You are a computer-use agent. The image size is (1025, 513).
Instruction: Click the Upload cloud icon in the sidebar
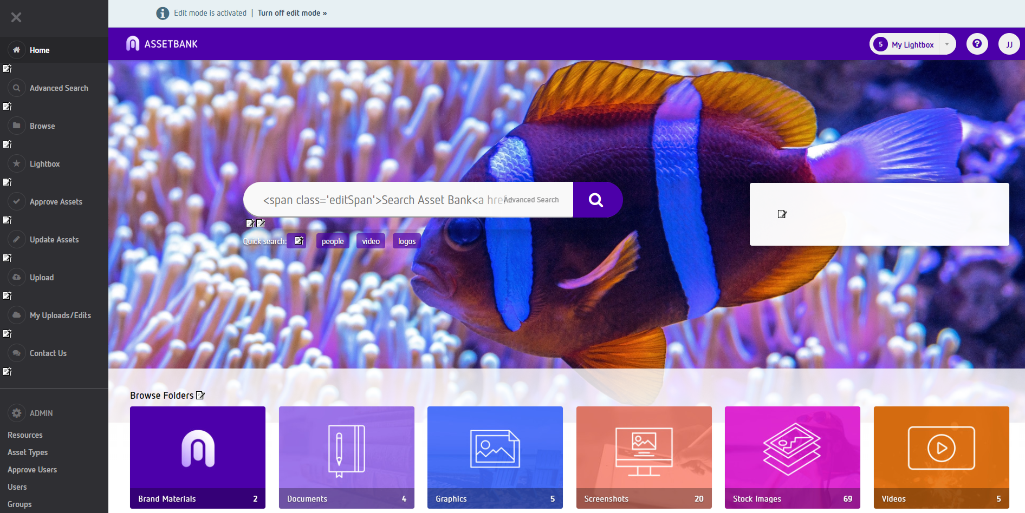coord(17,277)
